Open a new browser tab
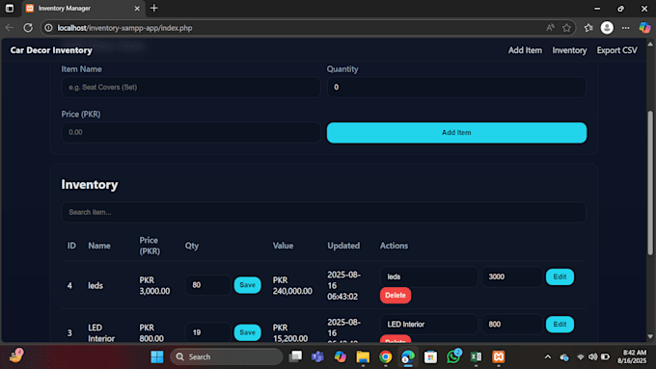 point(154,8)
